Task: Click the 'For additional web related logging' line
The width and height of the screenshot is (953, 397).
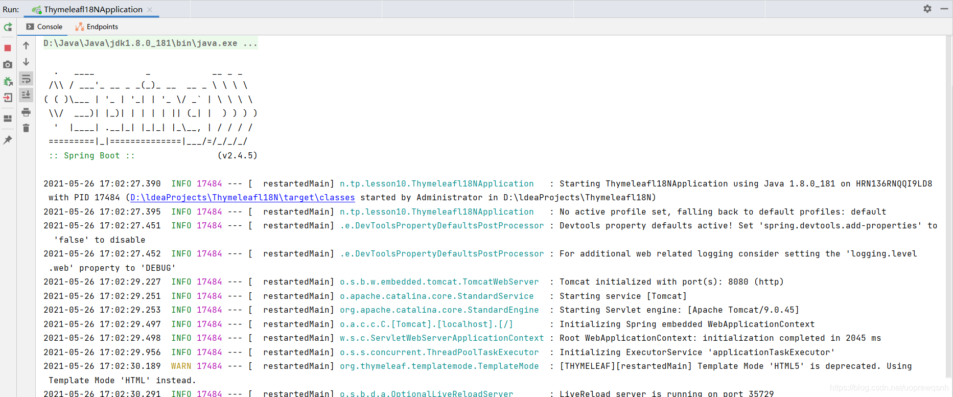Action: [x=480, y=254]
